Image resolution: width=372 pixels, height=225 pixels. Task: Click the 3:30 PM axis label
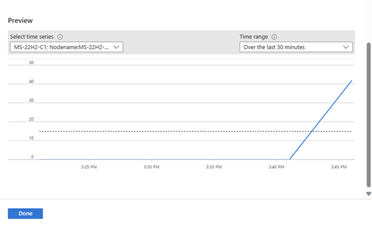pyautogui.click(x=151, y=167)
